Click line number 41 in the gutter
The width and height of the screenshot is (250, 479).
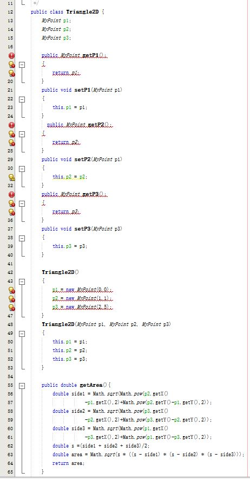[10, 264]
